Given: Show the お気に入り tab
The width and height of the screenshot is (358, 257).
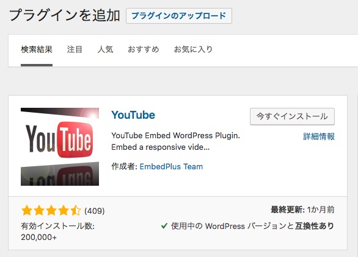Looking at the screenshot, I should click(193, 49).
